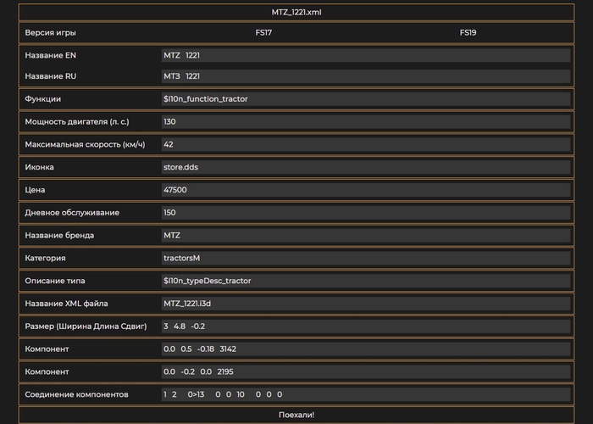Click the Название EN input field
Screen dimensions: 593x424
[x=366, y=55]
